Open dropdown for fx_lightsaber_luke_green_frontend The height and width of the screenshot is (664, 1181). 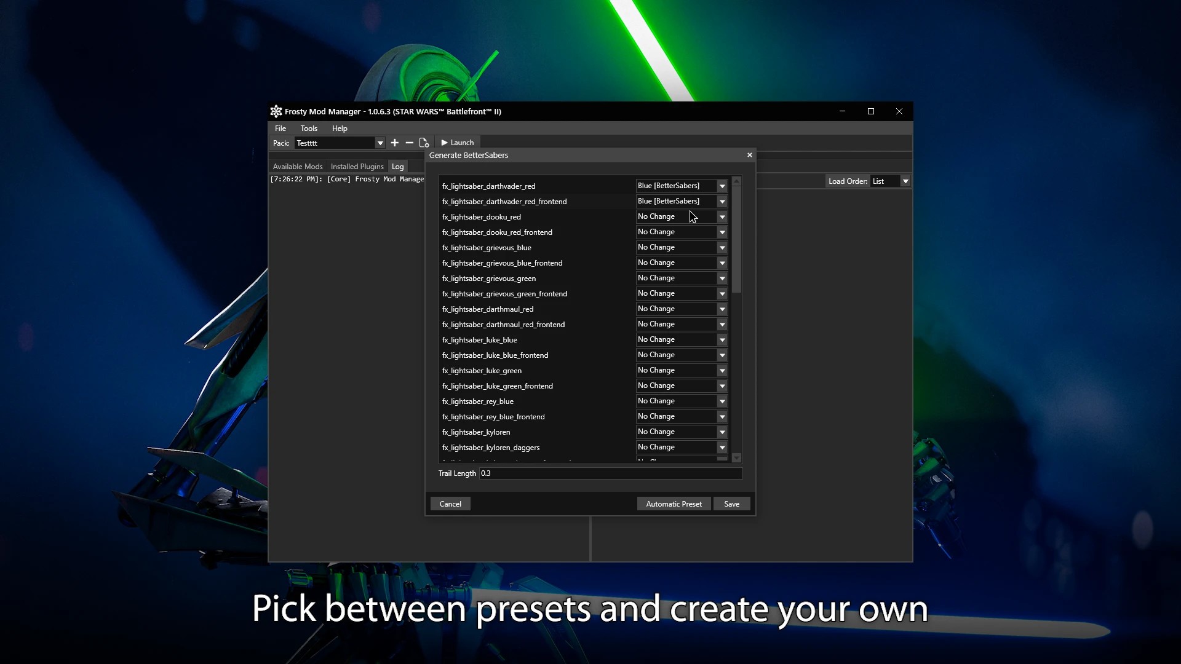[x=682, y=385]
